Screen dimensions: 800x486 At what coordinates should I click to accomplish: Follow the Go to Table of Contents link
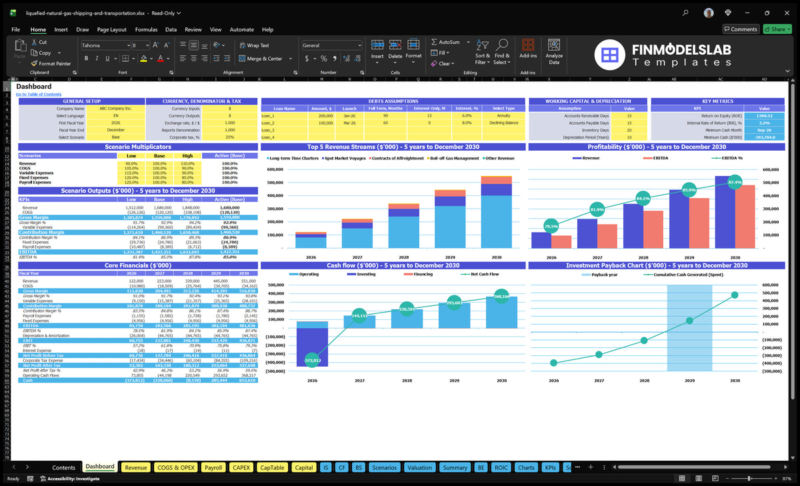pos(39,94)
